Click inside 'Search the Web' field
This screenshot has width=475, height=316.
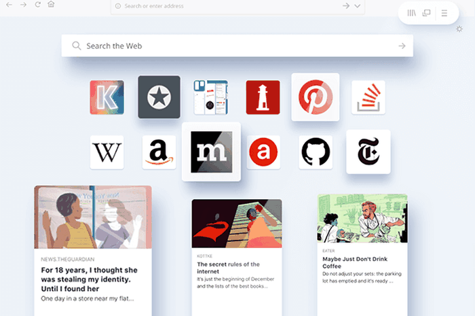tap(237, 46)
